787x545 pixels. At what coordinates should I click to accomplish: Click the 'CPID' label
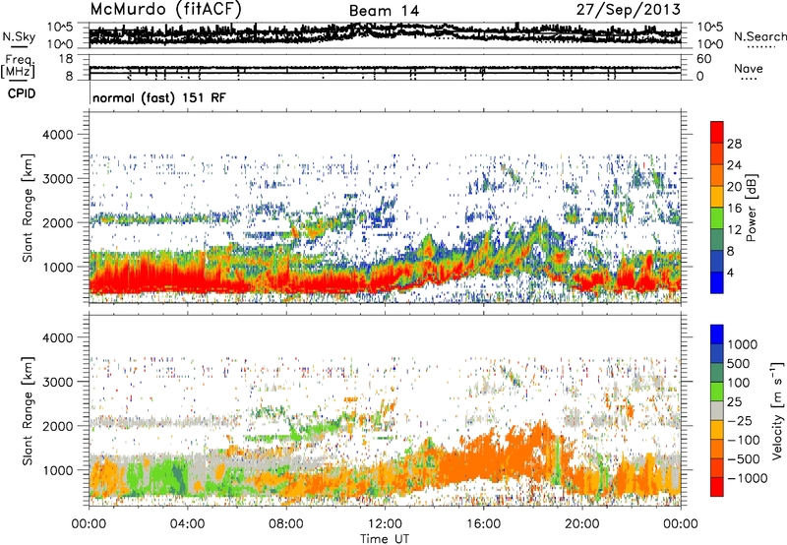point(22,93)
